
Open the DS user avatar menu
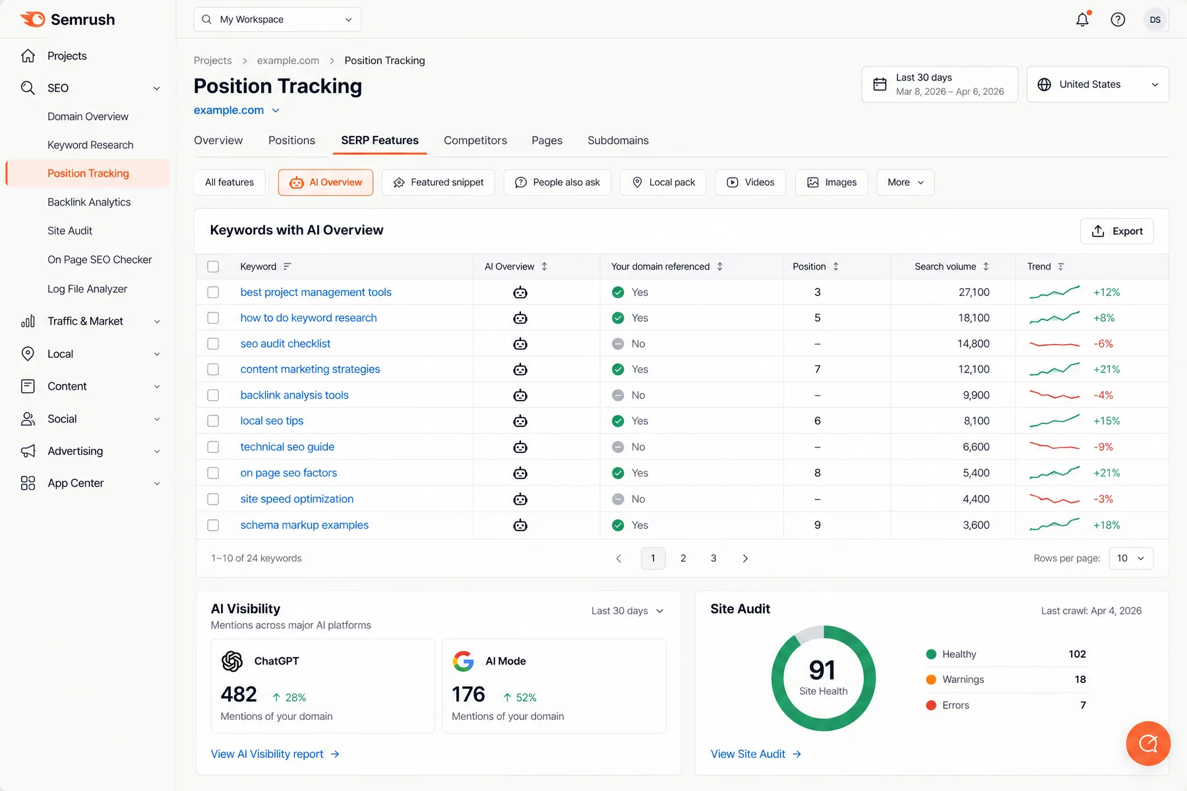(1155, 20)
